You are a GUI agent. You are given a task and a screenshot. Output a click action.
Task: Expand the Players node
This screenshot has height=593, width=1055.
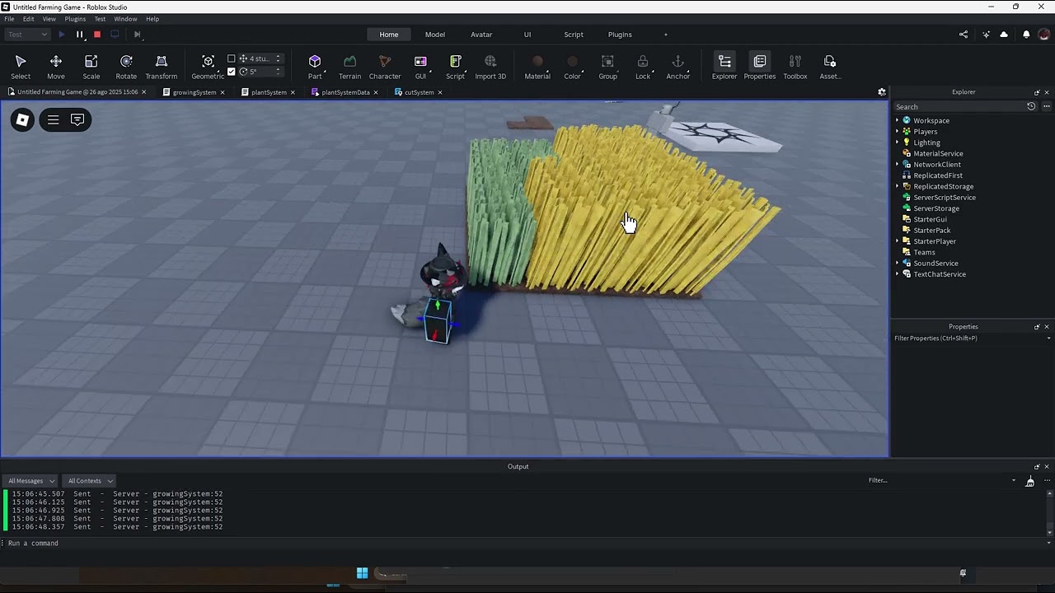pos(898,132)
